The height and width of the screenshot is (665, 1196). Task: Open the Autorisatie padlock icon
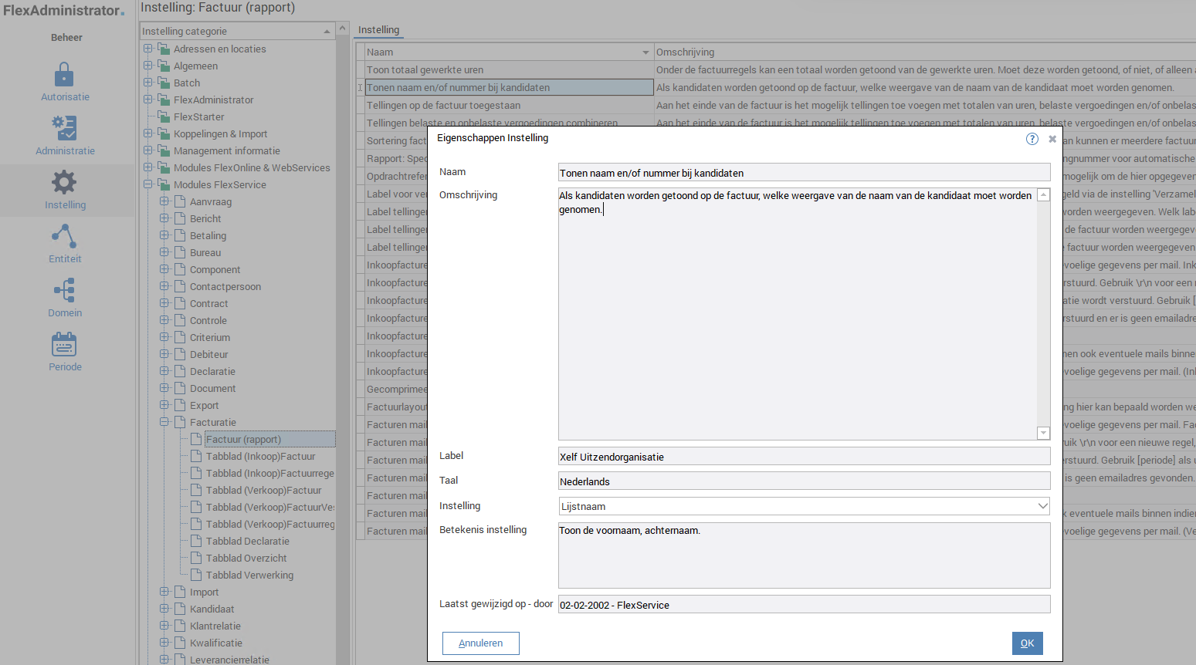tap(64, 76)
